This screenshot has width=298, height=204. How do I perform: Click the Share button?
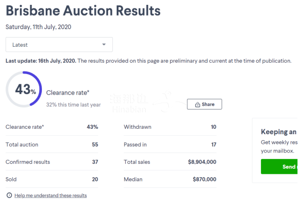coord(204,104)
